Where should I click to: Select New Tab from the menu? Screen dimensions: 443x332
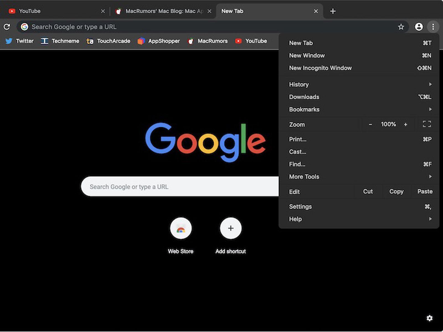[359, 43]
